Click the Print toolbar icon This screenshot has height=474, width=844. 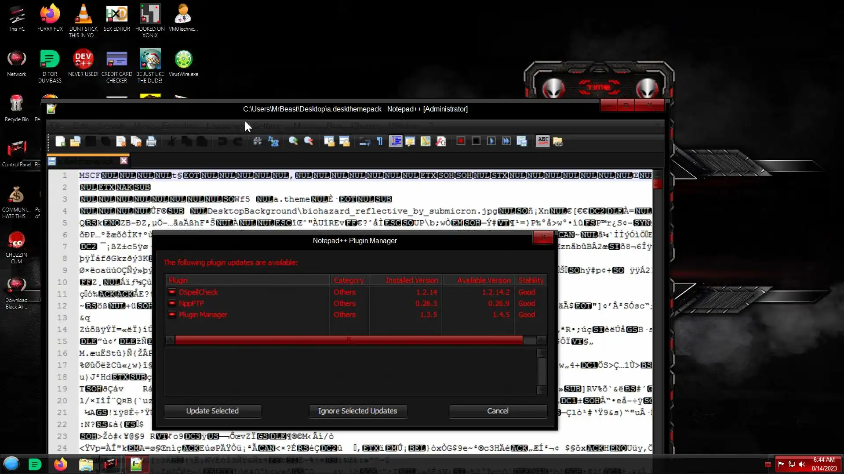tap(151, 141)
